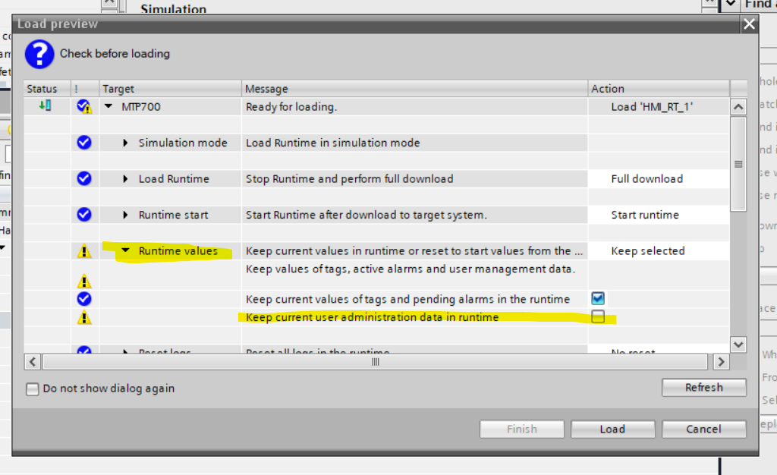The height and width of the screenshot is (475, 777).
Task: Check the Do not show dialog again box
Action: pos(32,389)
